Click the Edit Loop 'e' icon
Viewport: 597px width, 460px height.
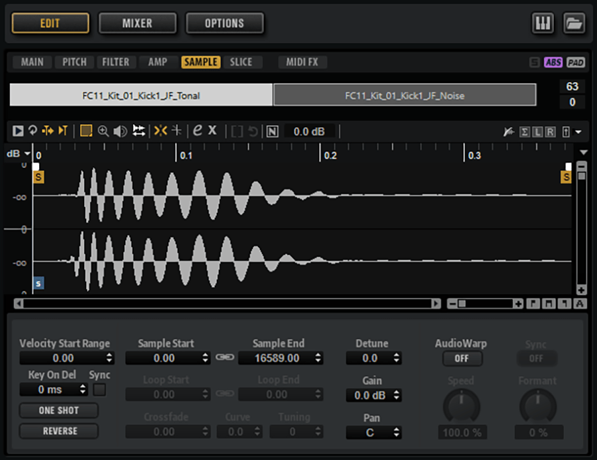(198, 130)
